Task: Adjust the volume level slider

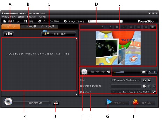Action: click(x=118, y=72)
